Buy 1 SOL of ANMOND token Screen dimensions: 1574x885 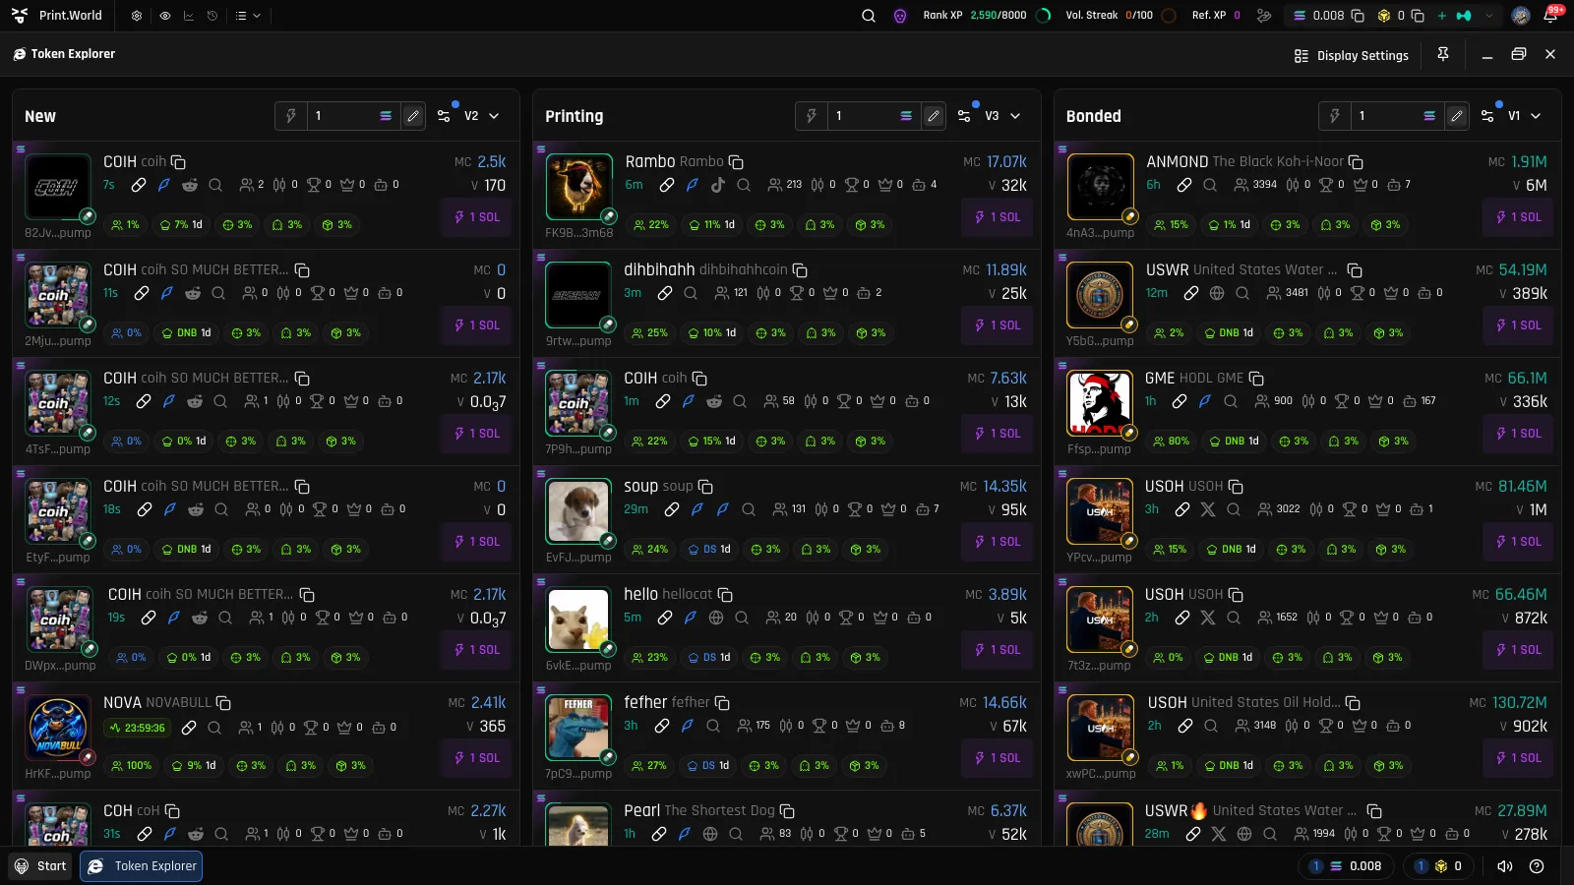click(x=1519, y=217)
